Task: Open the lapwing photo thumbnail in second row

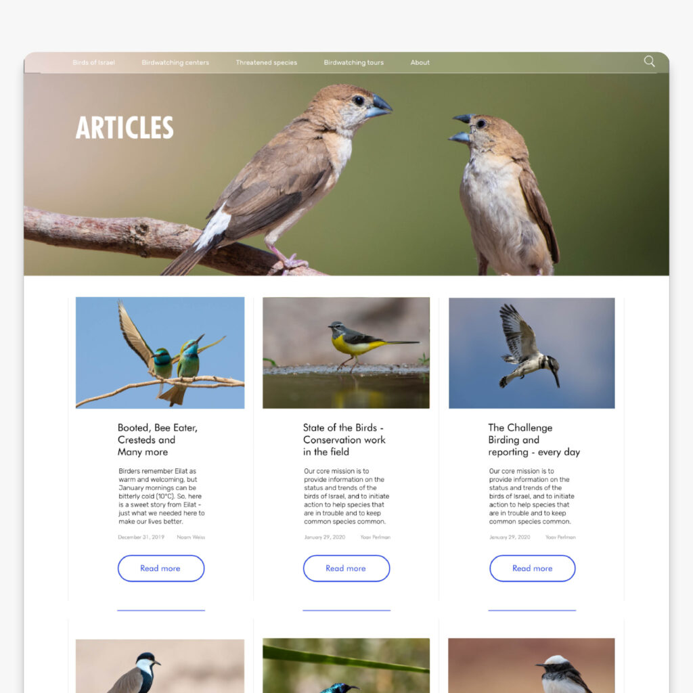Action: pyautogui.click(x=160, y=666)
